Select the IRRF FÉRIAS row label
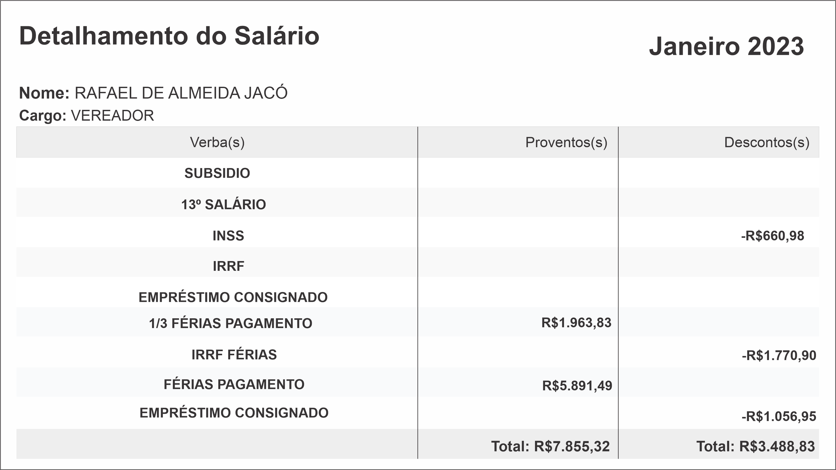 pyautogui.click(x=234, y=354)
